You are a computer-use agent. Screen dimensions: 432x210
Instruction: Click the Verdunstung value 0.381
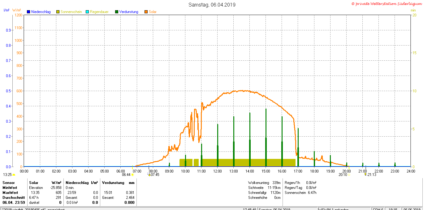(130, 193)
